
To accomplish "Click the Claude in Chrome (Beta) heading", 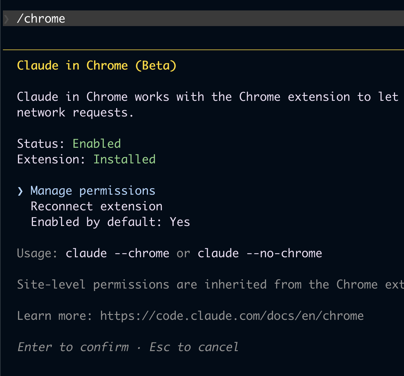I will pos(97,65).
